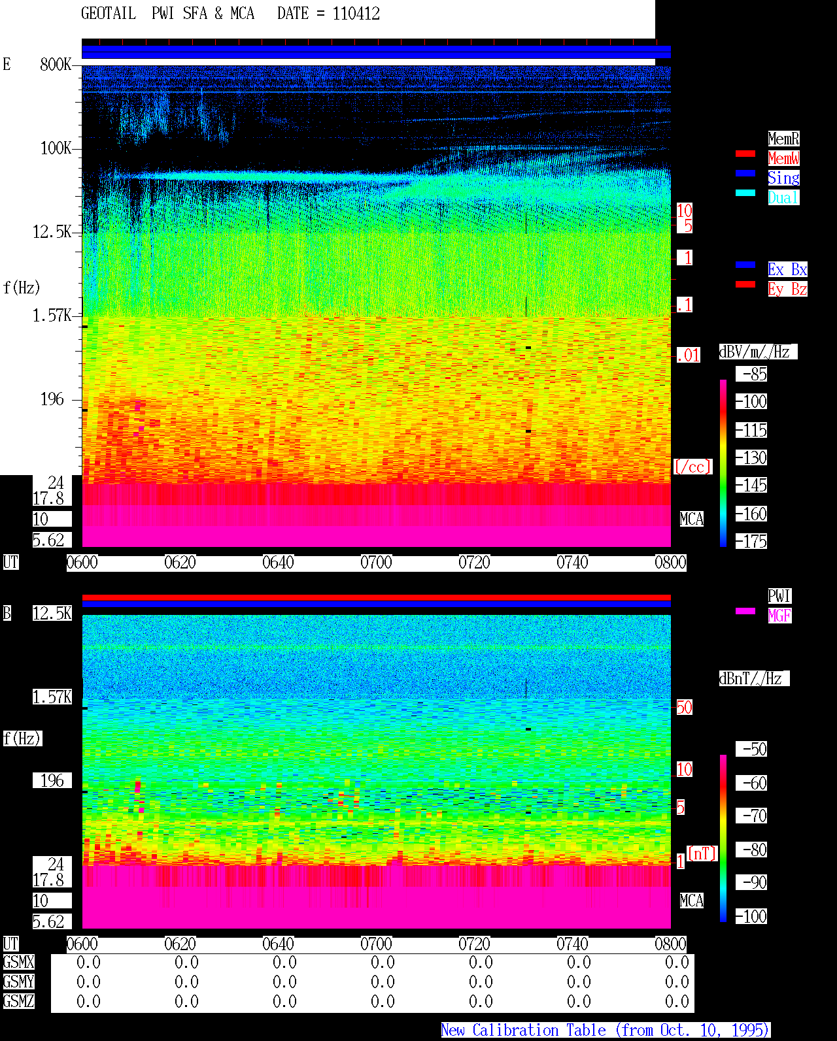Image resolution: width=837 pixels, height=1041 pixels.
Task: Click the blue Sing legend swatch
Action: [x=745, y=173]
